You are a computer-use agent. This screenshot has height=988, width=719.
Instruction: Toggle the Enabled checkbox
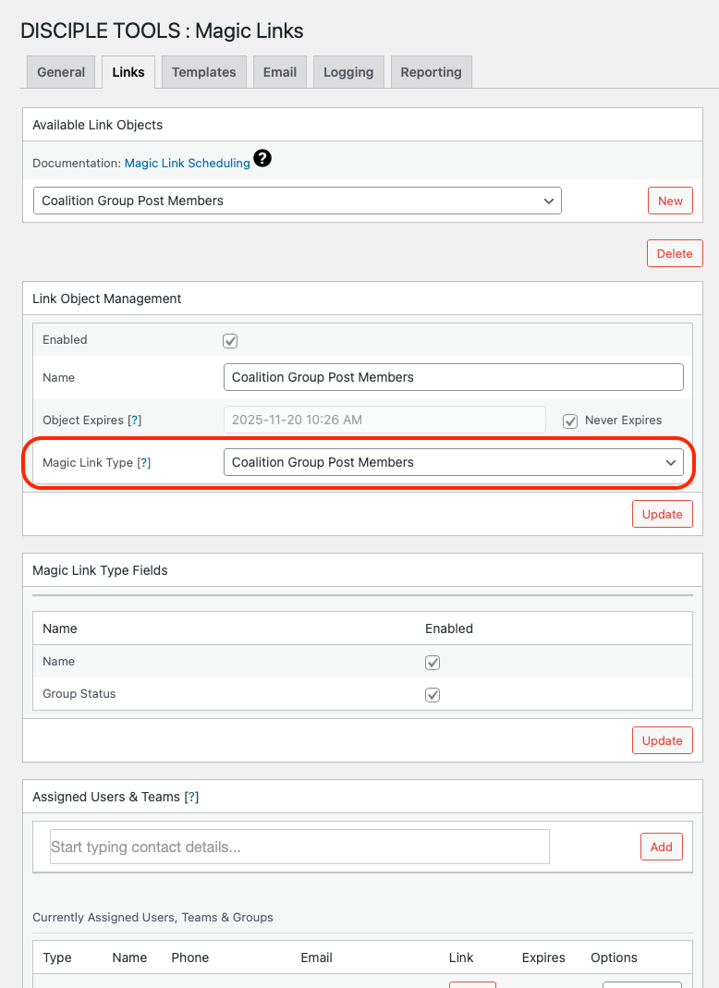231,340
